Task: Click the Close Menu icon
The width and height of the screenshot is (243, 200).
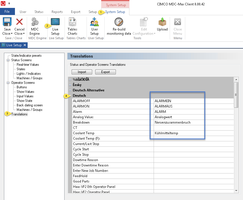Action: pyautogui.click(x=178, y=22)
